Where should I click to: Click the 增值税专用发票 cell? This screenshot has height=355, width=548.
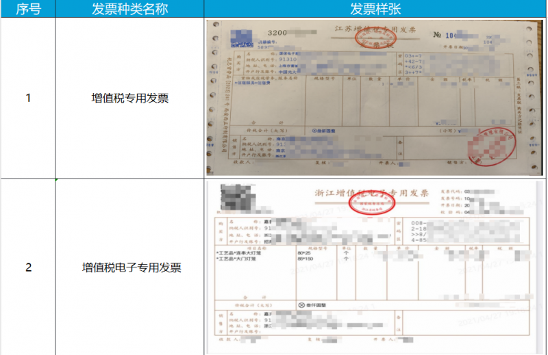129,98
